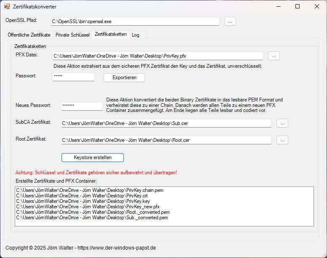Click the Zertifikatskonverter app icon in title bar

tap(7, 7)
